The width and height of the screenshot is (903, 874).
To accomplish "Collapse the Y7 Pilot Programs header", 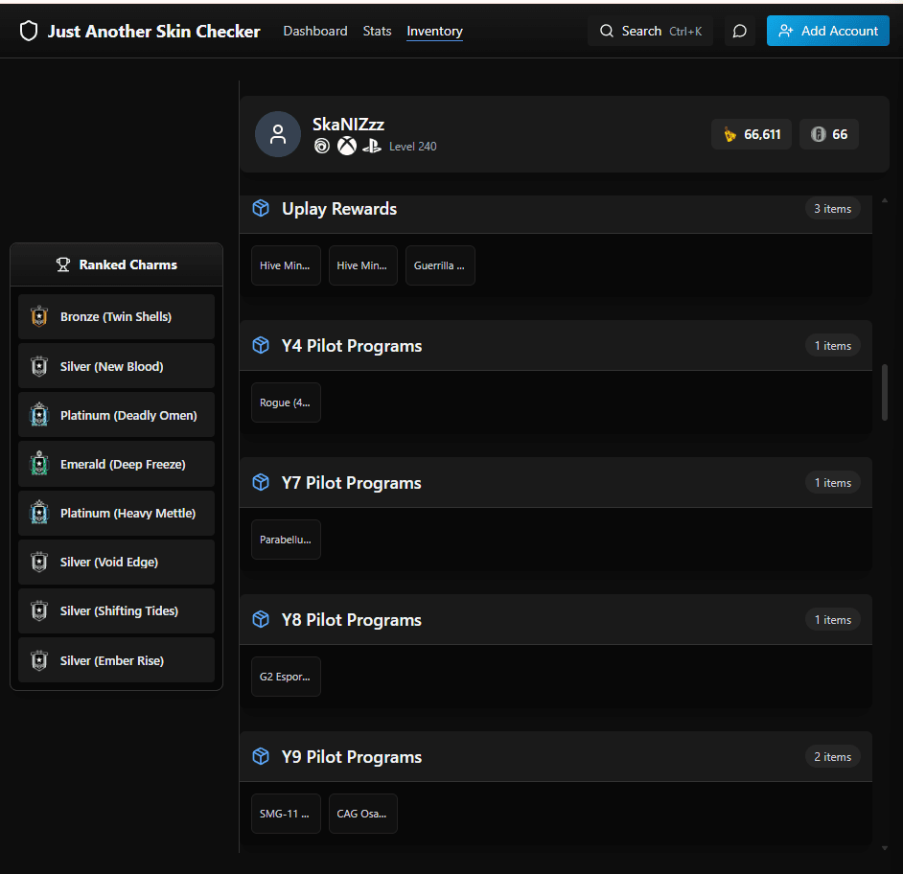I will [556, 482].
